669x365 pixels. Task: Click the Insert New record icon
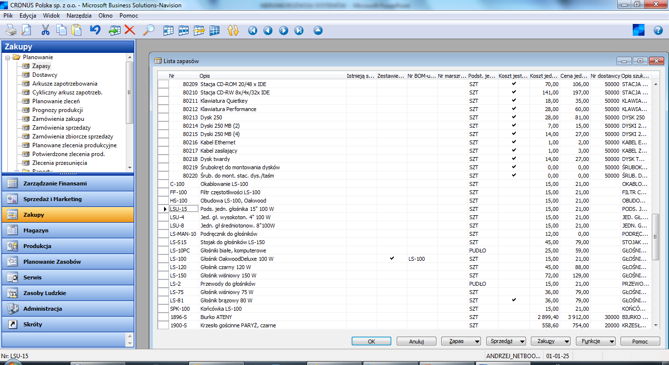click(x=115, y=30)
